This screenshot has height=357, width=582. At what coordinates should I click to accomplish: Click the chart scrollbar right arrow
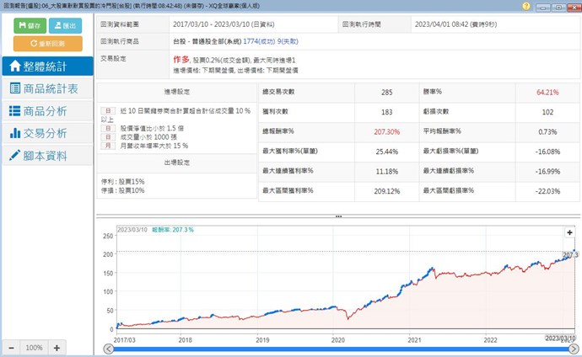tap(574, 348)
